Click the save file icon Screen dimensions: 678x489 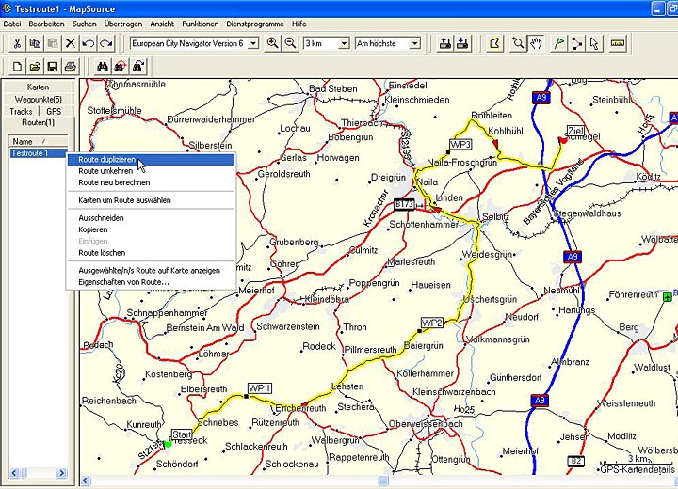54,66
